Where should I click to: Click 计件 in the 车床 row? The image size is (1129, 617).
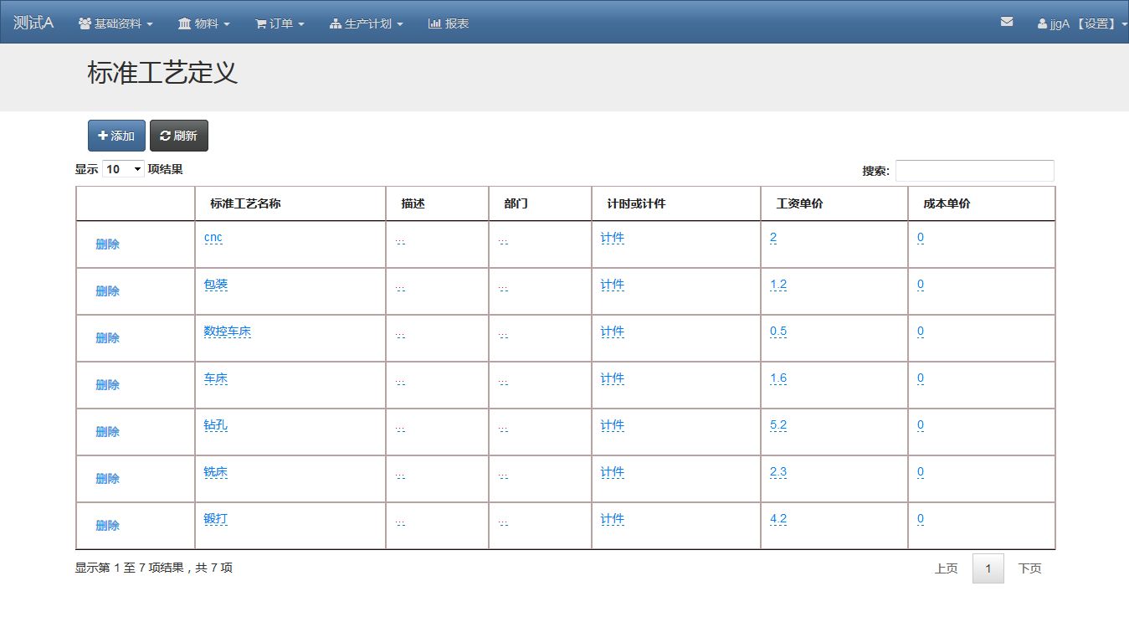pos(613,378)
